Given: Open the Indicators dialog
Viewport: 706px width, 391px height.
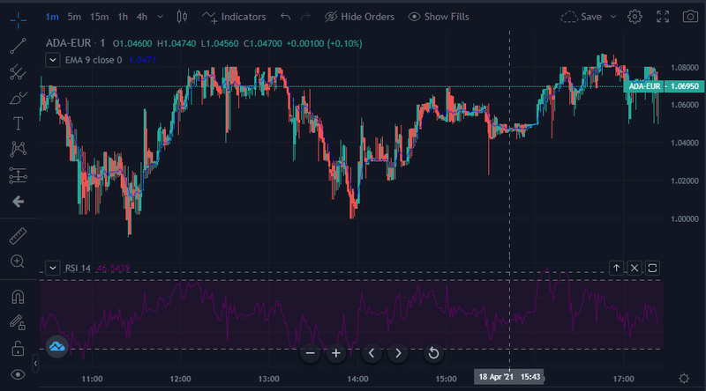Looking at the screenshot, I should [x=234, y=17].
